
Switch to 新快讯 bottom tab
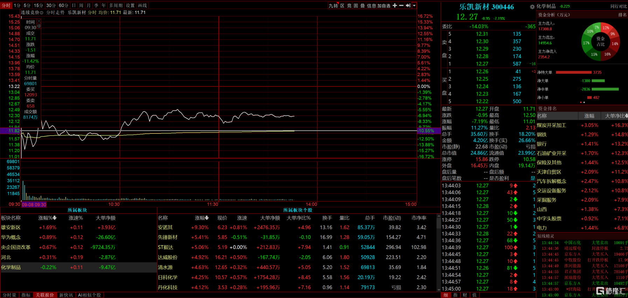(x=66, y=295)
